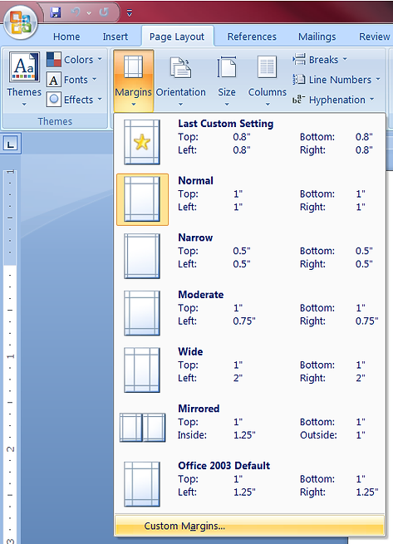The width and height of the screenshot is (393, 544).
Task: Click the 'Moderate' preset title
Action: coord(201,295)
